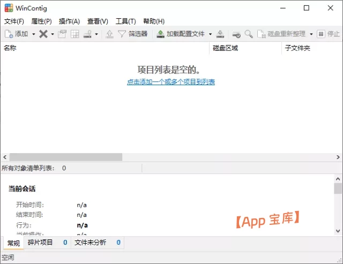Minimize the WinContig window
The width and height of the screenshot is (343, 264).
pyautogui.click(x=283, y=8)
